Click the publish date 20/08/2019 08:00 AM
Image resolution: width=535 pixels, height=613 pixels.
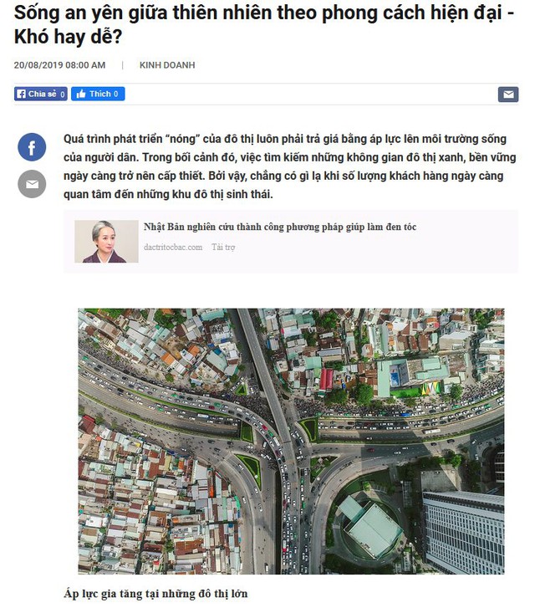60,65
